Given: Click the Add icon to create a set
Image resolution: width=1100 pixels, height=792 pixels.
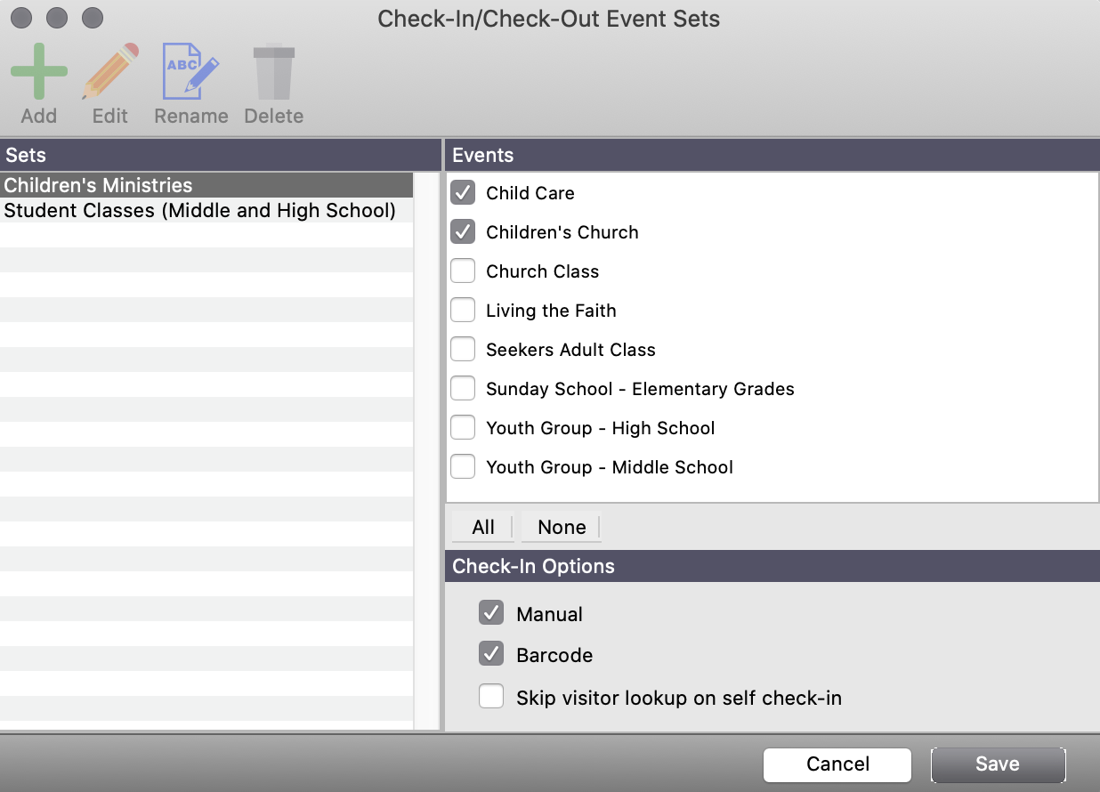Looking at the screenshot, I should [x=39, y=69].
